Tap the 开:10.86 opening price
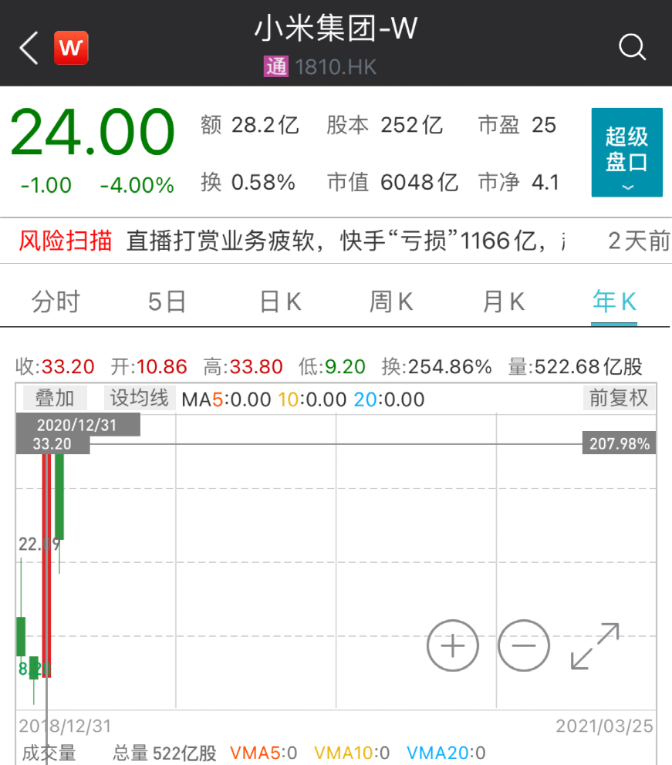This screenshot has height=765, width=672. pyautogui.click(x=149, y=366)
